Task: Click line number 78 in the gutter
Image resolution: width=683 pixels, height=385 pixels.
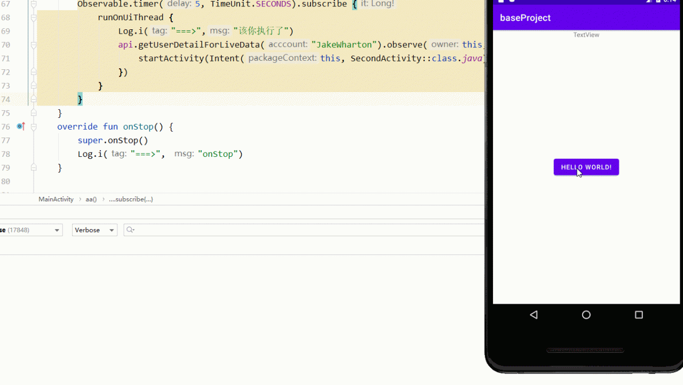Action: 5,154
